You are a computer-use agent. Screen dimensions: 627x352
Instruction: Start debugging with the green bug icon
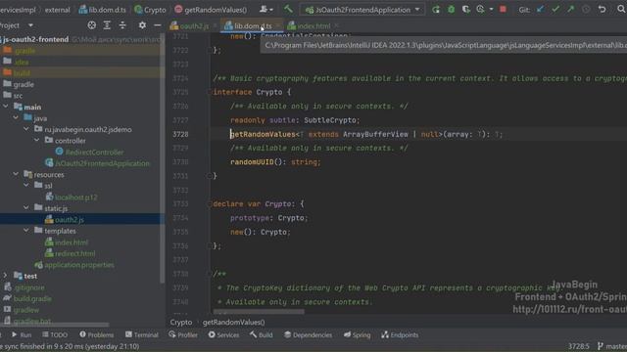451,9
